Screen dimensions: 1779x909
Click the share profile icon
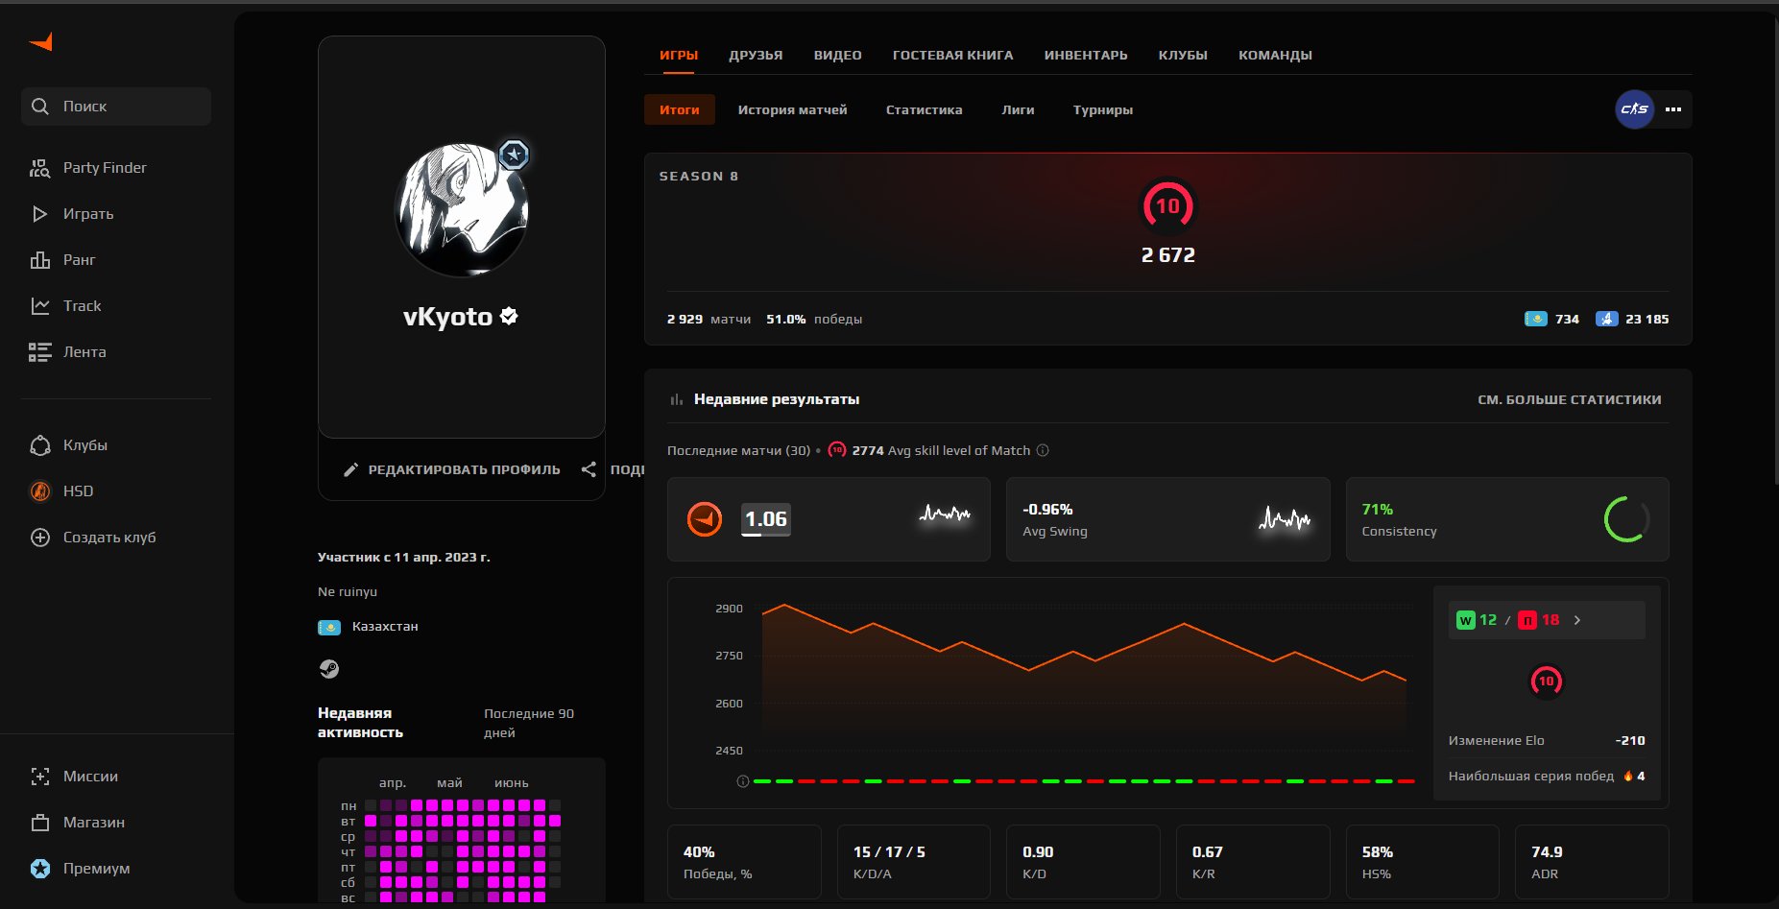(x=589, y=469)
